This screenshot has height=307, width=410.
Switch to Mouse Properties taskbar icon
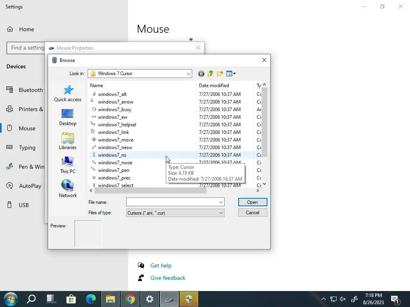coord(169,299)
